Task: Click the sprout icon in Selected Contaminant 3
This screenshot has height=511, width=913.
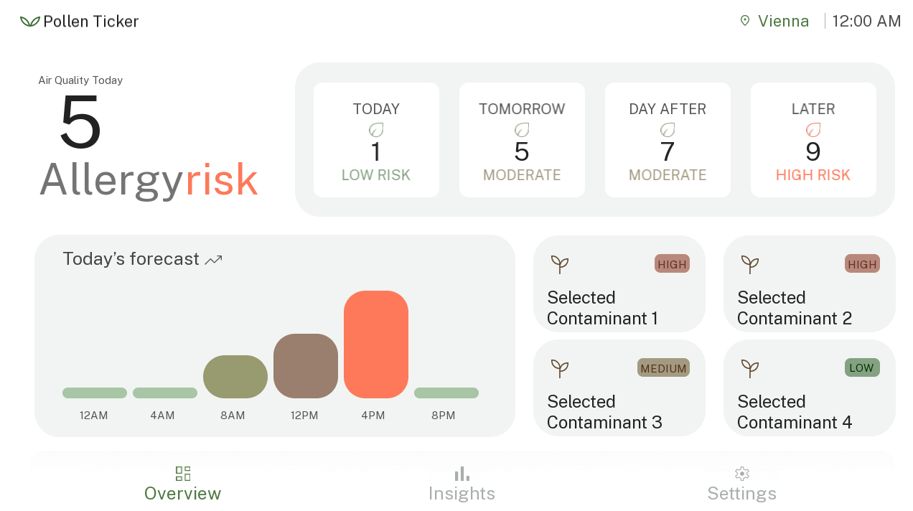Action: [560, 368]
